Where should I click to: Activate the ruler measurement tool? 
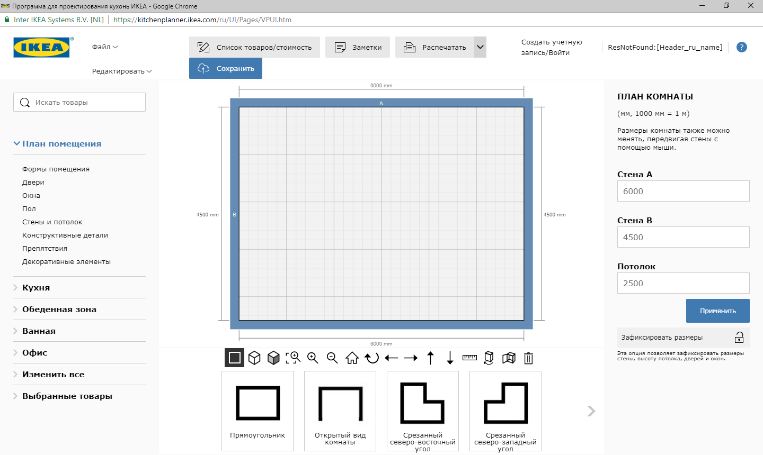[x=469, y=358]
